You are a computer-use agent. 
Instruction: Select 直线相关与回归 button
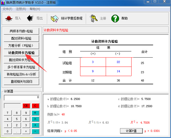pos(21,82)
